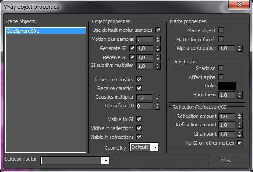Enable the Direct light Shadows checkbox
Viewport: 253px width, 172px height.
click(221, 68)
